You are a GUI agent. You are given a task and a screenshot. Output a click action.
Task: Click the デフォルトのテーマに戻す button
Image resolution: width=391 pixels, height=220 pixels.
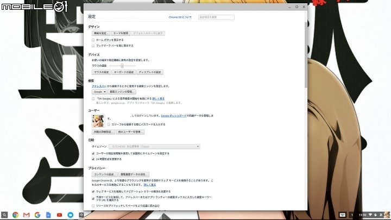(x=148, y=33)
